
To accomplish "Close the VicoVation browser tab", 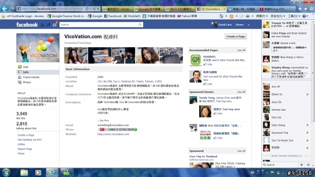I will (x=224, y=9).
